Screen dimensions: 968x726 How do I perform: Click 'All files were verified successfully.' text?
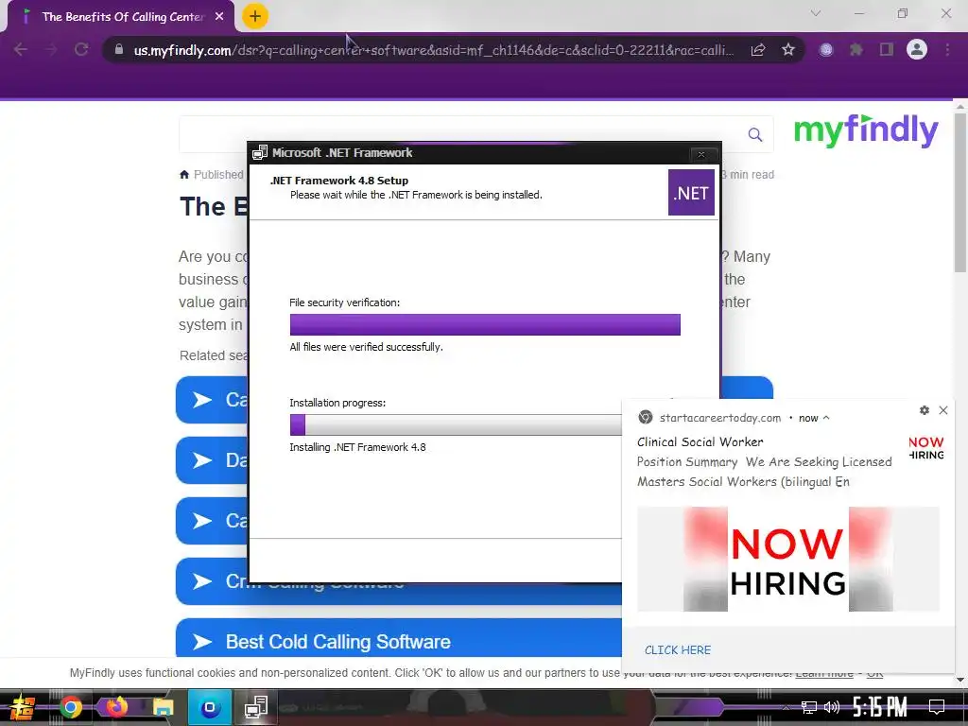[366, 347]
